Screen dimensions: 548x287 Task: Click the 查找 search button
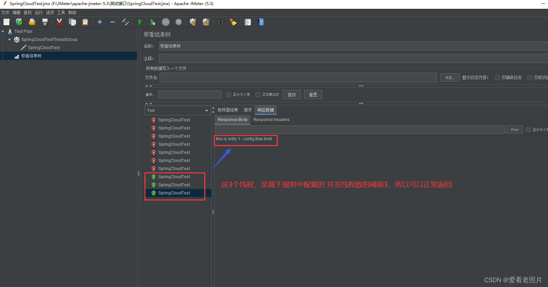tap(292, 95)
